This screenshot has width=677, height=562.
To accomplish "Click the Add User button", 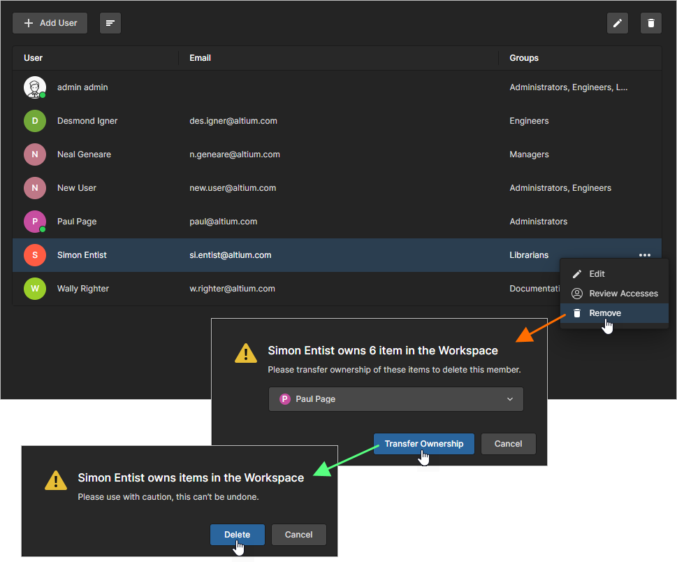I will click(50, 23).
